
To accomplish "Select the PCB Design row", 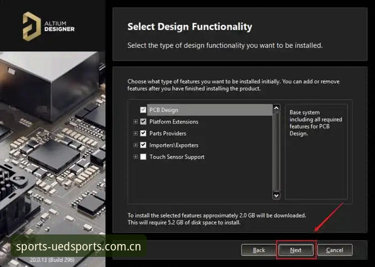I will 209,110.
